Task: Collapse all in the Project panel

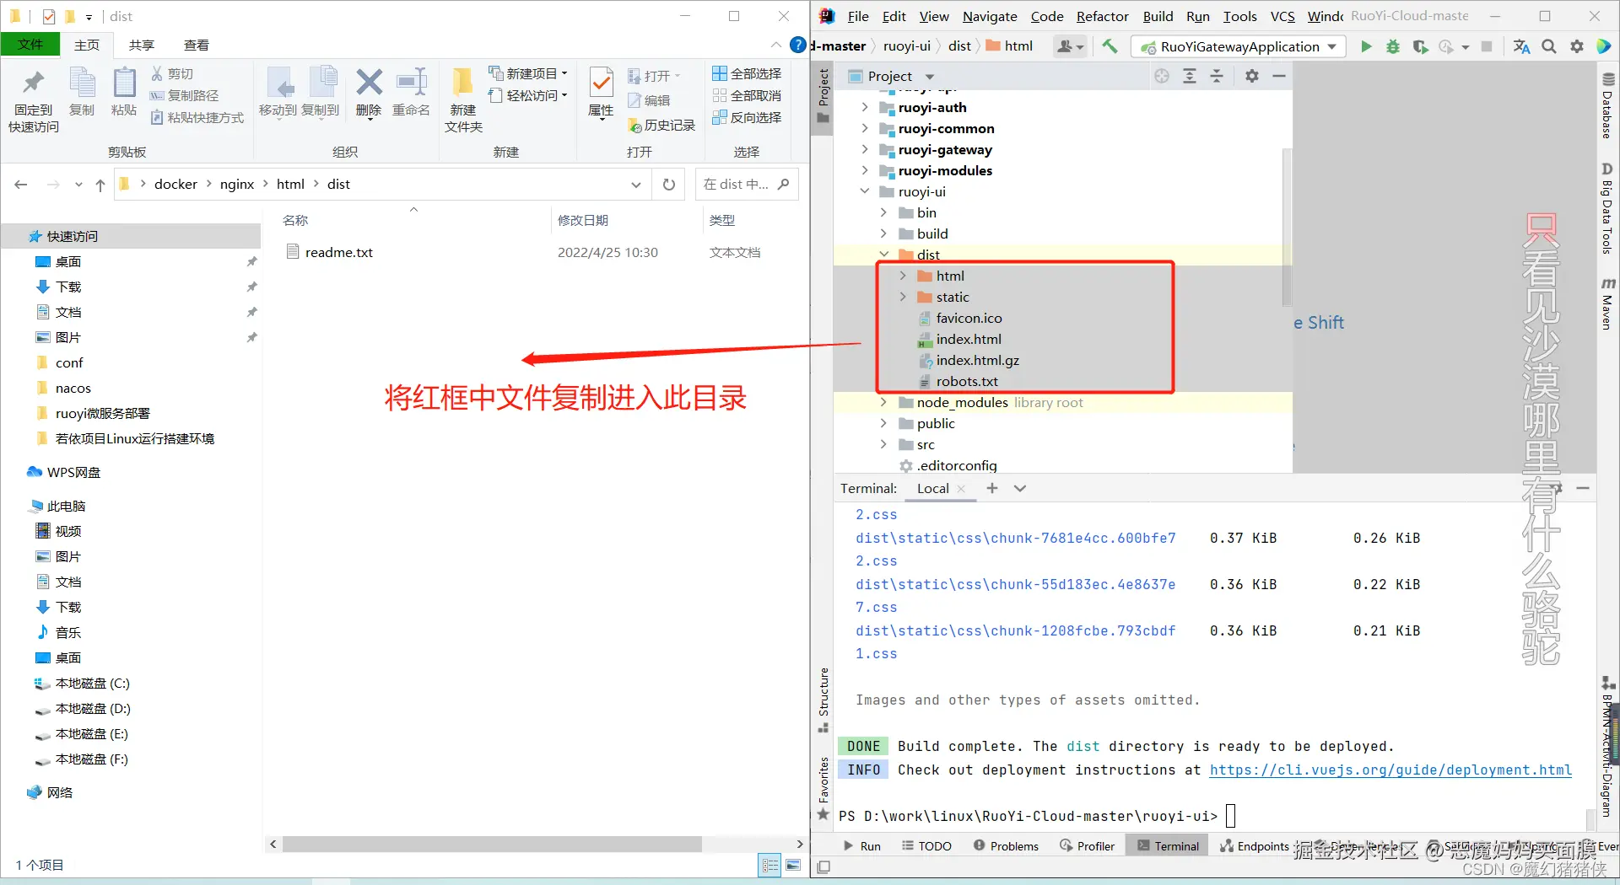Action: tap(1217, 77)
